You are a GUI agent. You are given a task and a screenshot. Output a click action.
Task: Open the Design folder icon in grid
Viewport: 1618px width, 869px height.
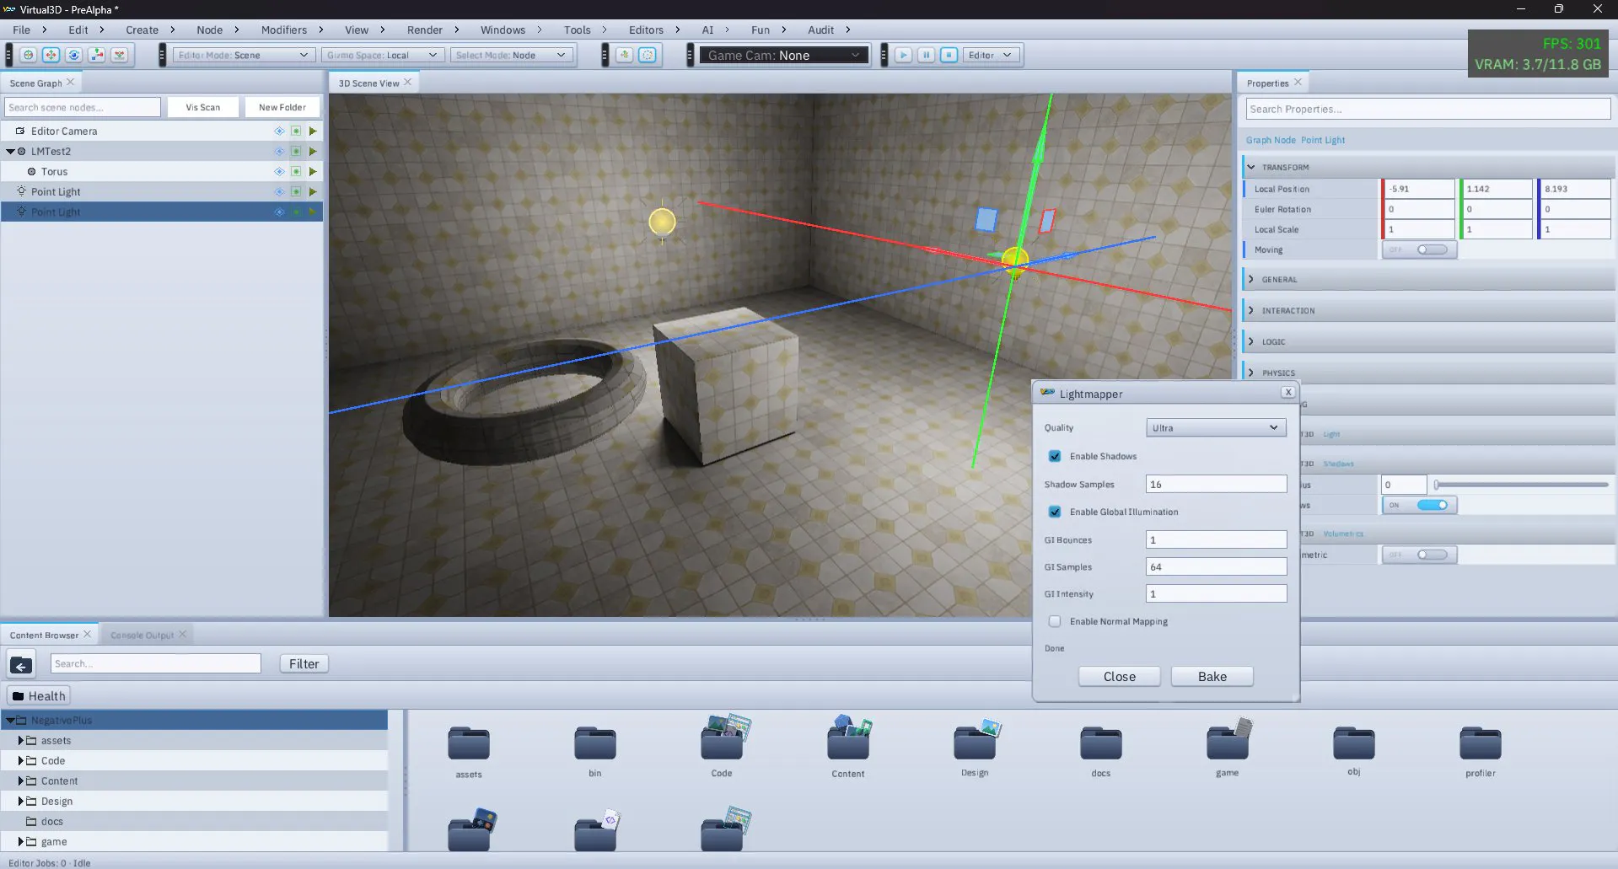(976, 740)
